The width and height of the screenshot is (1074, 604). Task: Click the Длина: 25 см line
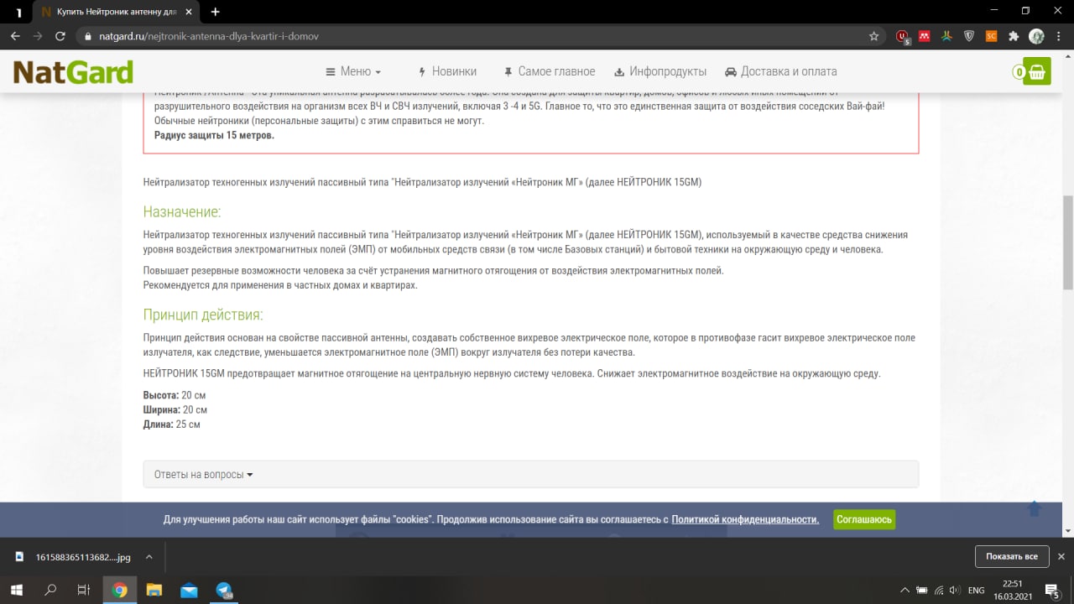tap(172, 424)
